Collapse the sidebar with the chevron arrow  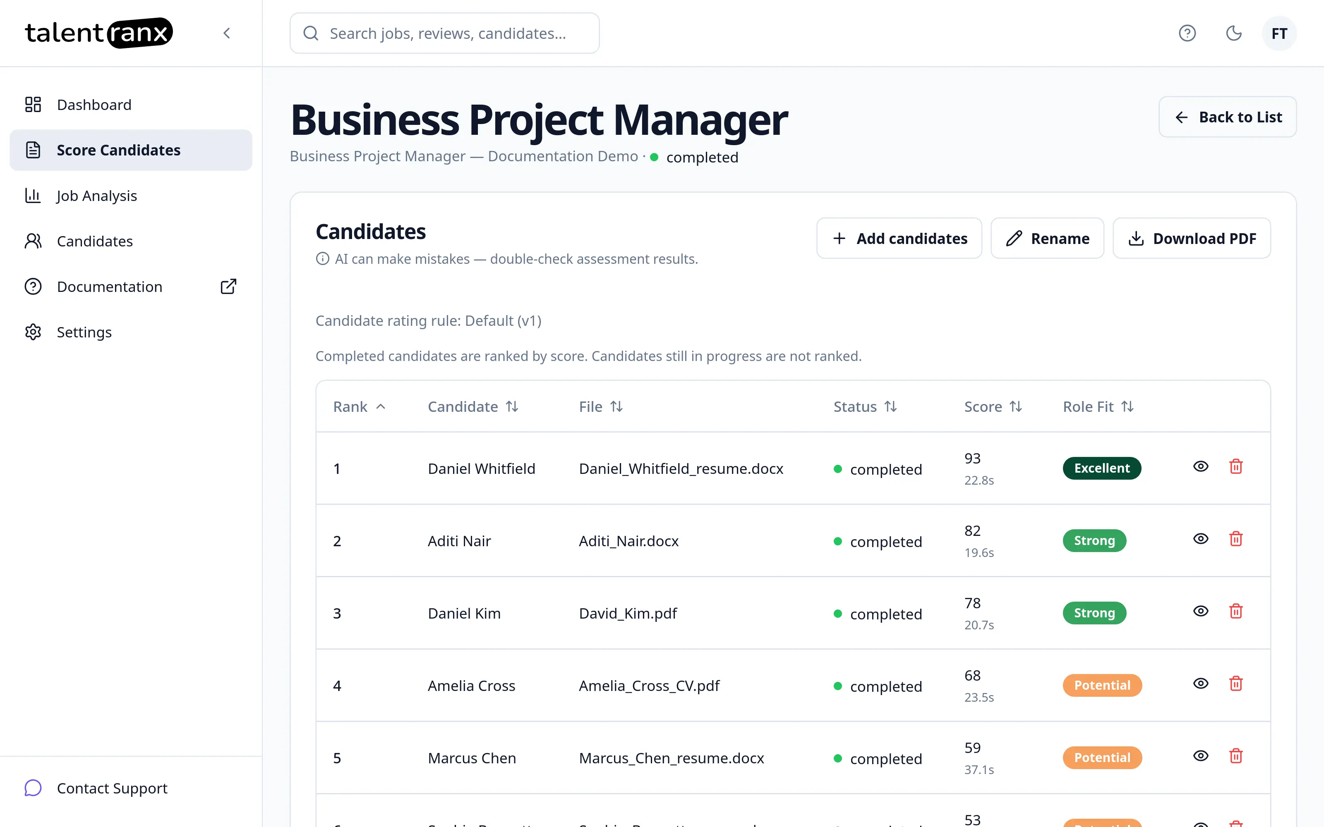[x=226, y=33]
